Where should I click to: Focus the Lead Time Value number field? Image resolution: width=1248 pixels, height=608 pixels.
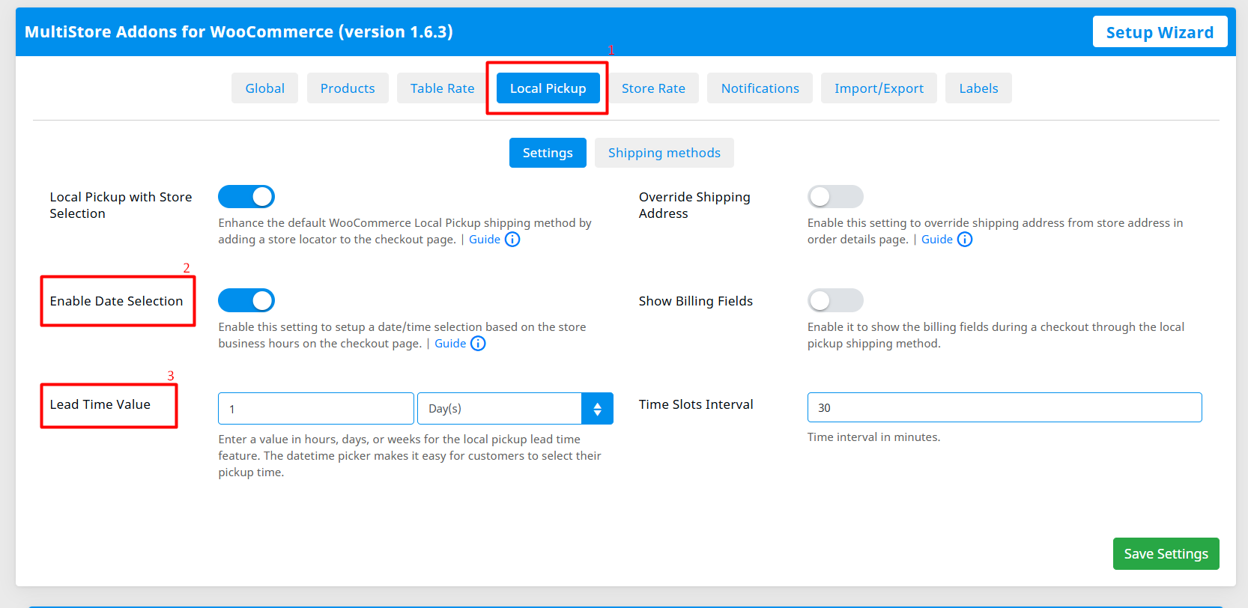pos(316,409)
